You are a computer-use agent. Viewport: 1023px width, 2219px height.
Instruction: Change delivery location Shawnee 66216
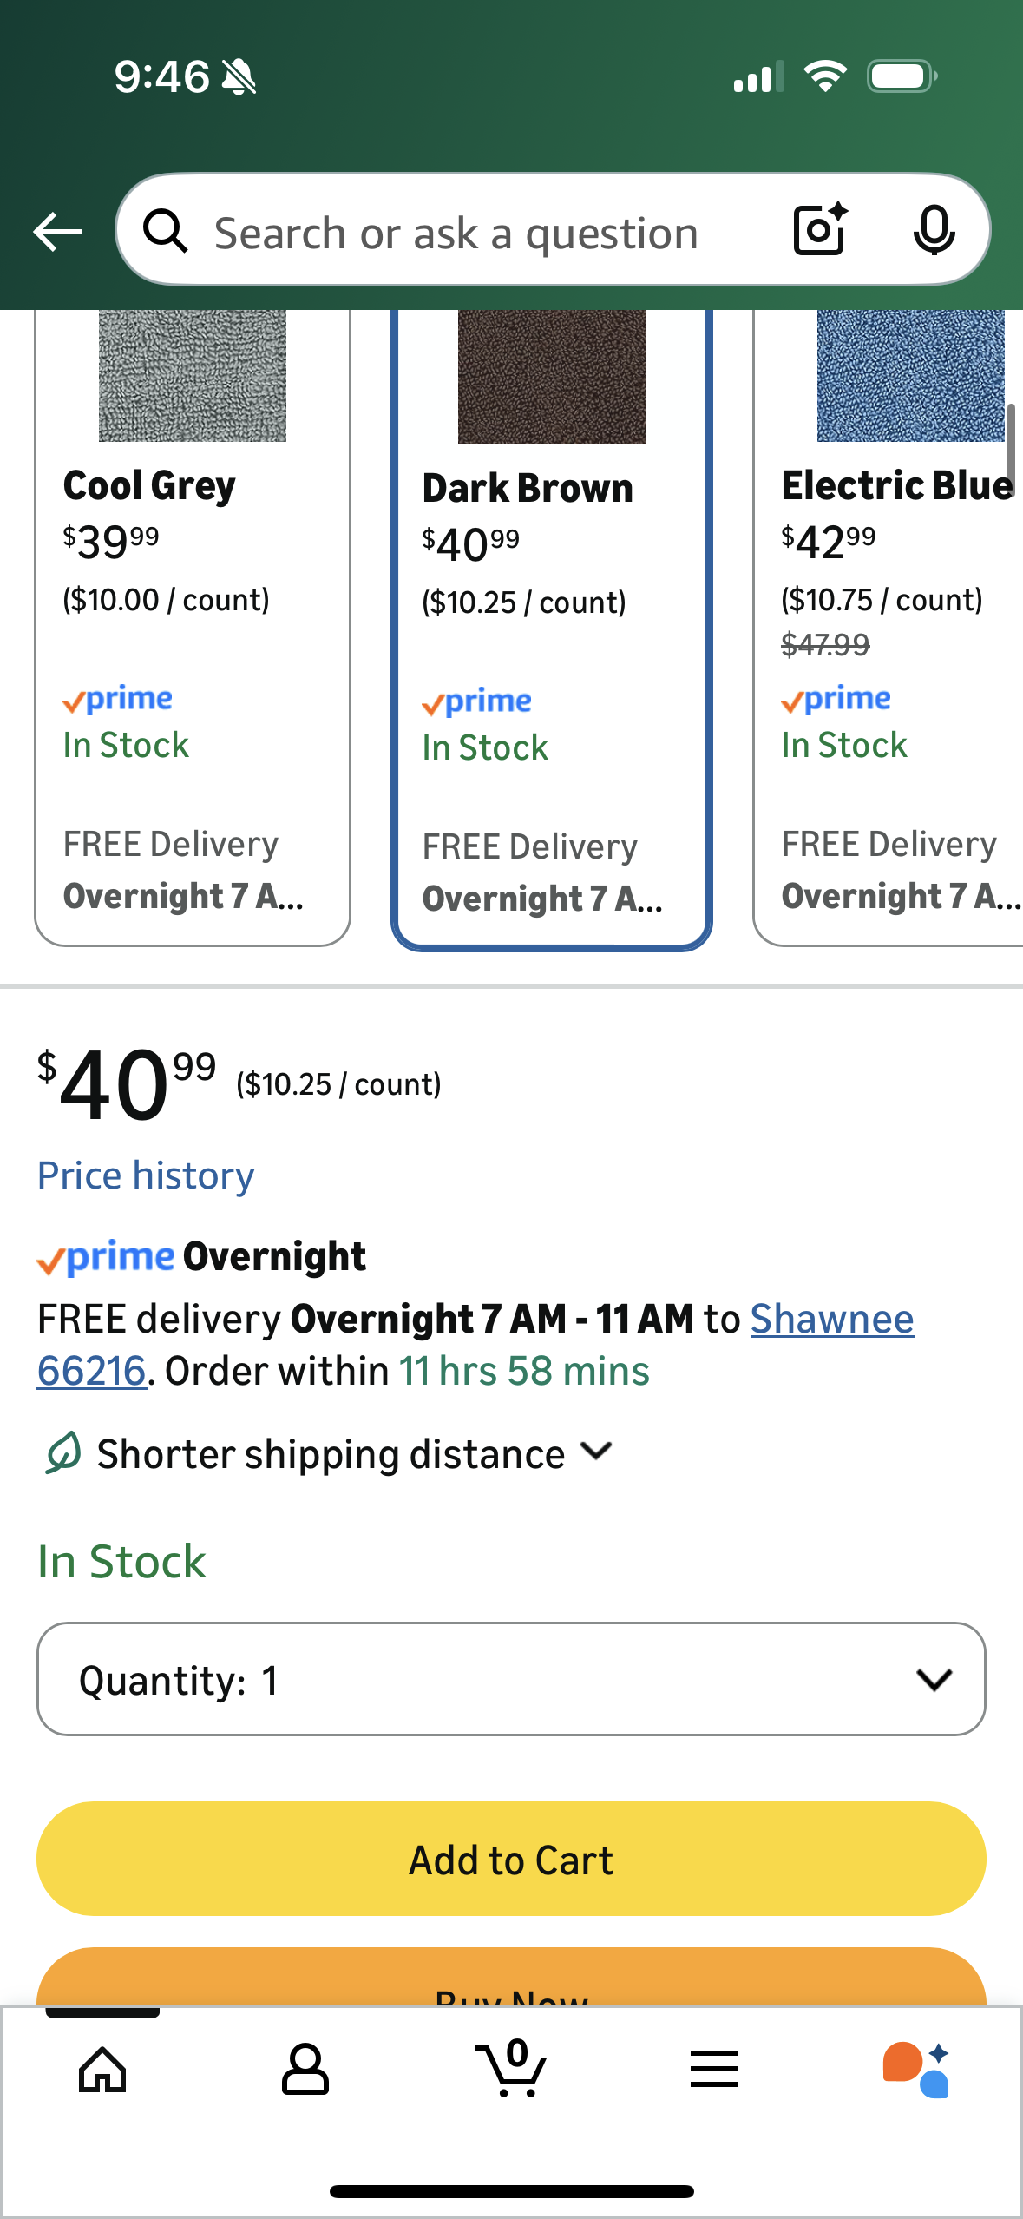pos(831,1320)
